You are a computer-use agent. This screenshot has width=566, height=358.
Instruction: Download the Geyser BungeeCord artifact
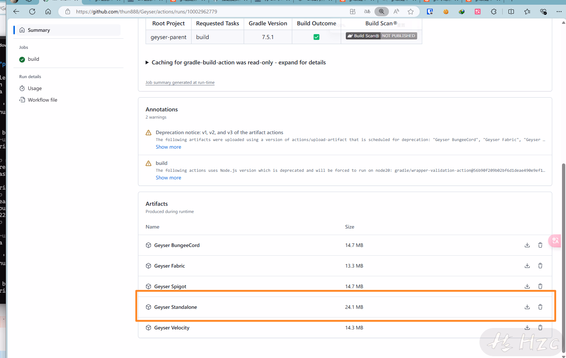(527, 245)
